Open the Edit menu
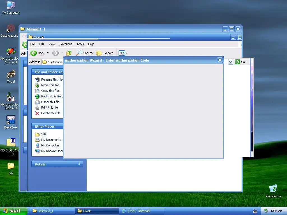Image resolution: width=287 pixels, height=215 pixels. click(42, 44)
